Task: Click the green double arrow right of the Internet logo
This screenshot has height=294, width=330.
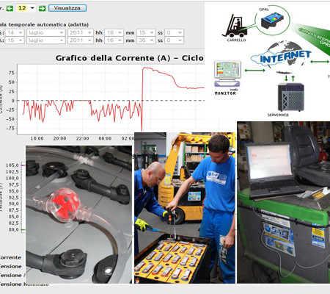Action: coord(320,62)
